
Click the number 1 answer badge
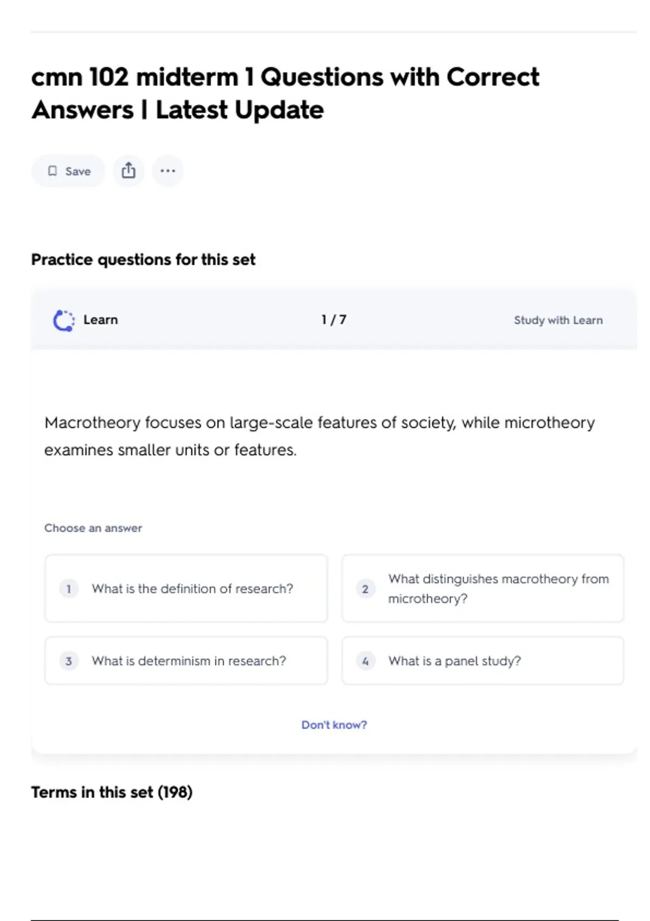[69, 588]
